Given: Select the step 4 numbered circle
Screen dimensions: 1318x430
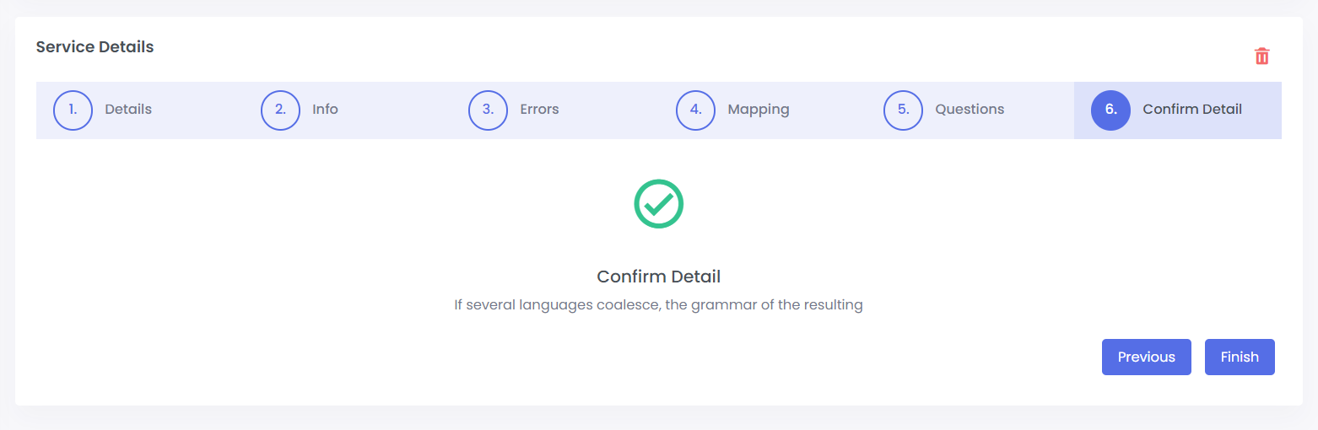Looking at the screenshot, I should 695,110.
